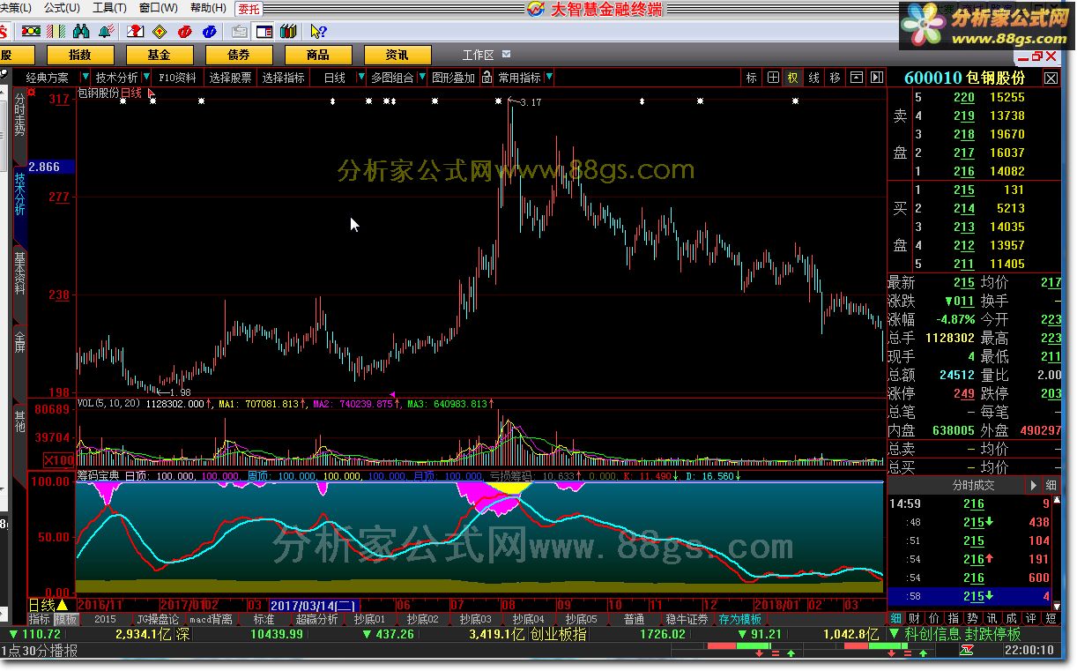Click the red circle info icon

coord(185,32)
